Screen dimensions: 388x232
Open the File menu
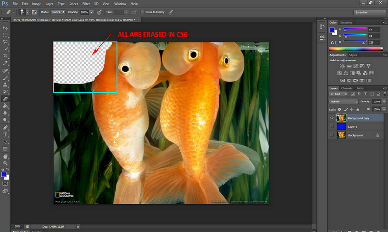[x=15, y=4]
